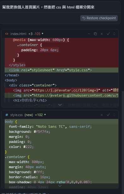Expand the style.css diff with the bottom chevron
Viewport: 124px width, 194px height.
(x=60, y=186)
